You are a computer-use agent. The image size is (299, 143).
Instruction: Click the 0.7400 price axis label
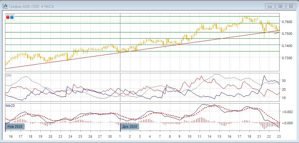pyautogui.click(x=287, y=46)
